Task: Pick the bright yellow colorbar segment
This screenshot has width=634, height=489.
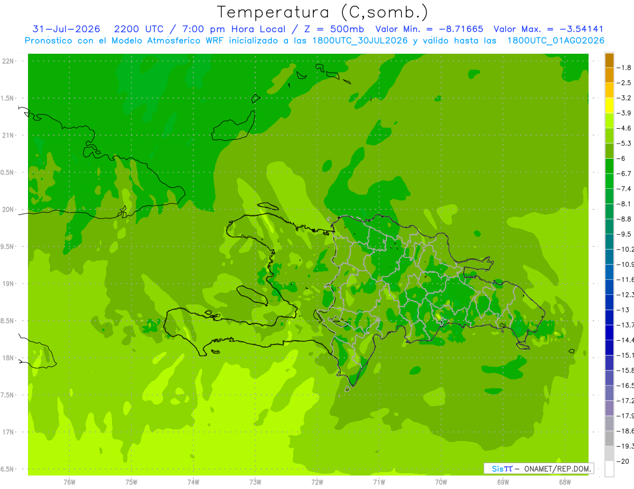Action: [x=609, y=106]
